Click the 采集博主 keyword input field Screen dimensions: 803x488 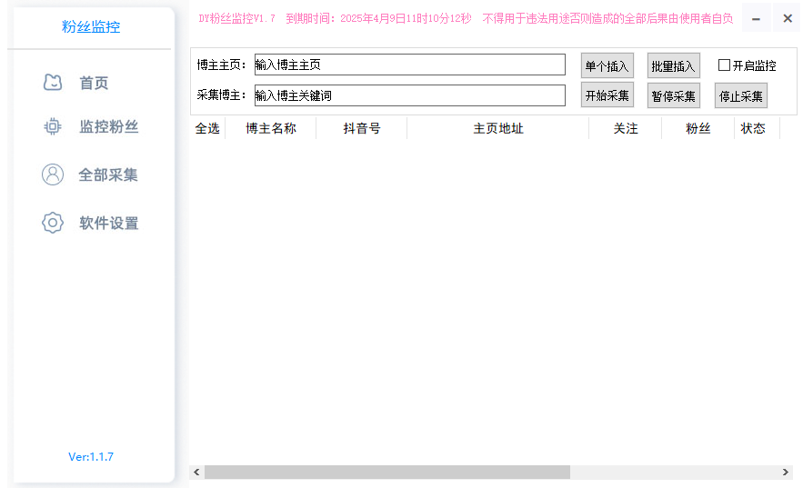409,95
